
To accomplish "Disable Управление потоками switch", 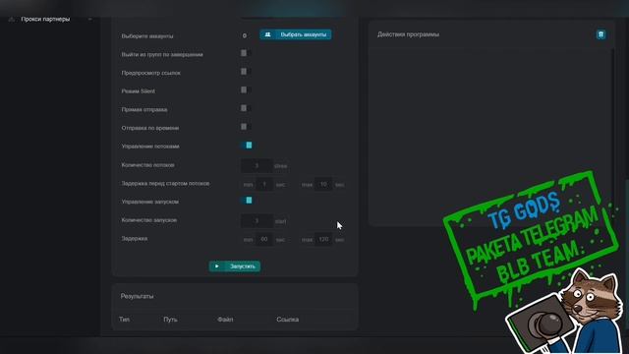I will tap(247, 146).
